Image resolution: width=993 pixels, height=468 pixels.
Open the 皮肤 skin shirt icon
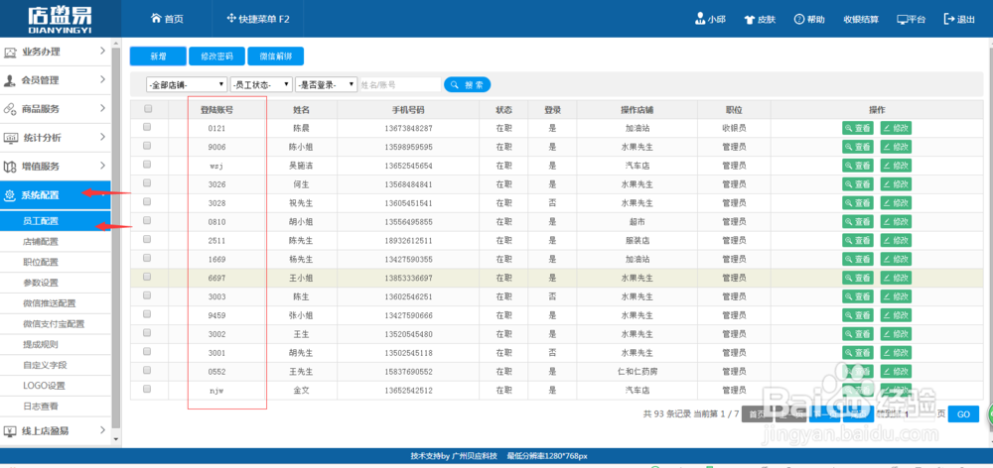coord(749,20)
